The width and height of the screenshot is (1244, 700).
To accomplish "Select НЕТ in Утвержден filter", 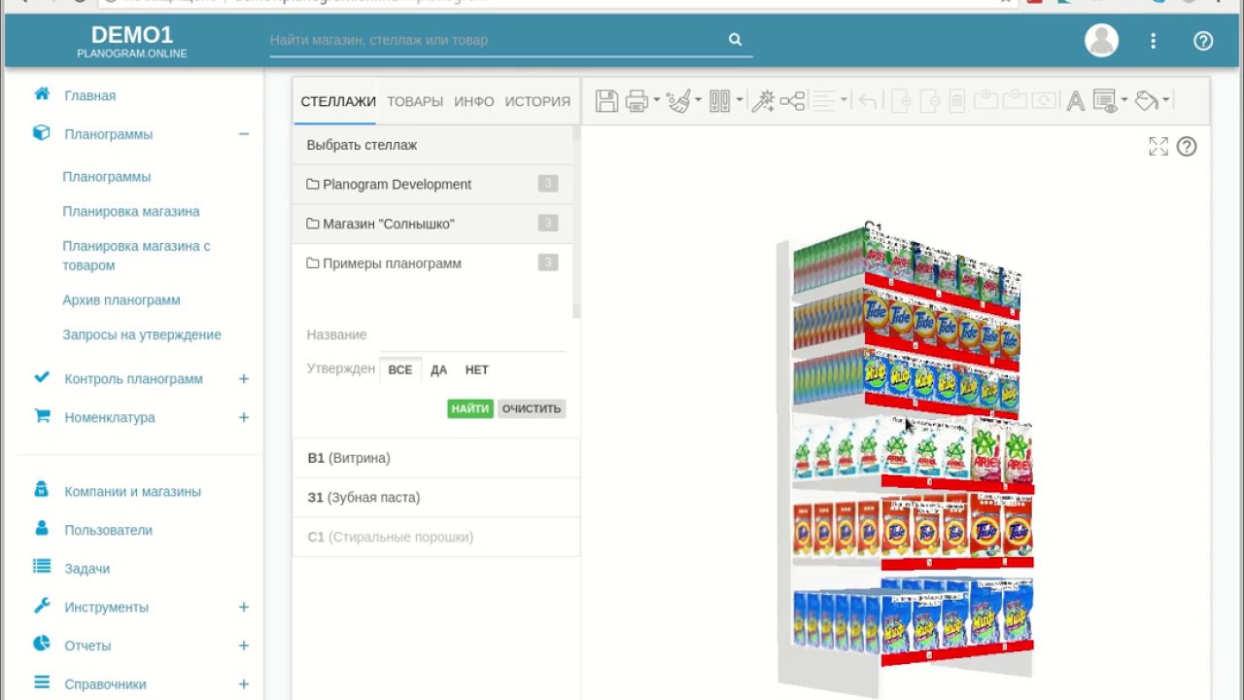I will pyautogui.click(x=476, y=369).
